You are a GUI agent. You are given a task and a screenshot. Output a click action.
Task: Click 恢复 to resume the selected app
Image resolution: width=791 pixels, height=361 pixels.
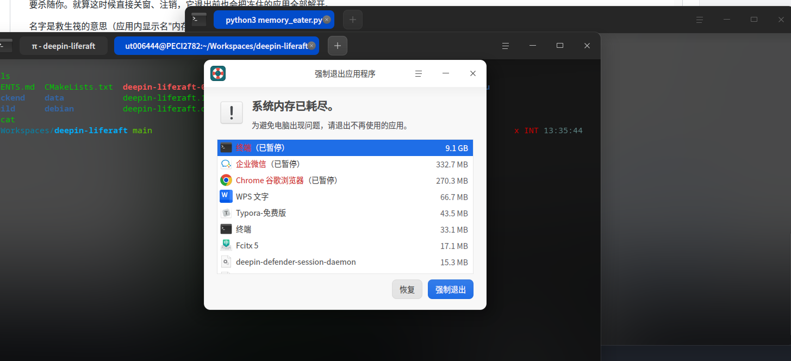407,290
